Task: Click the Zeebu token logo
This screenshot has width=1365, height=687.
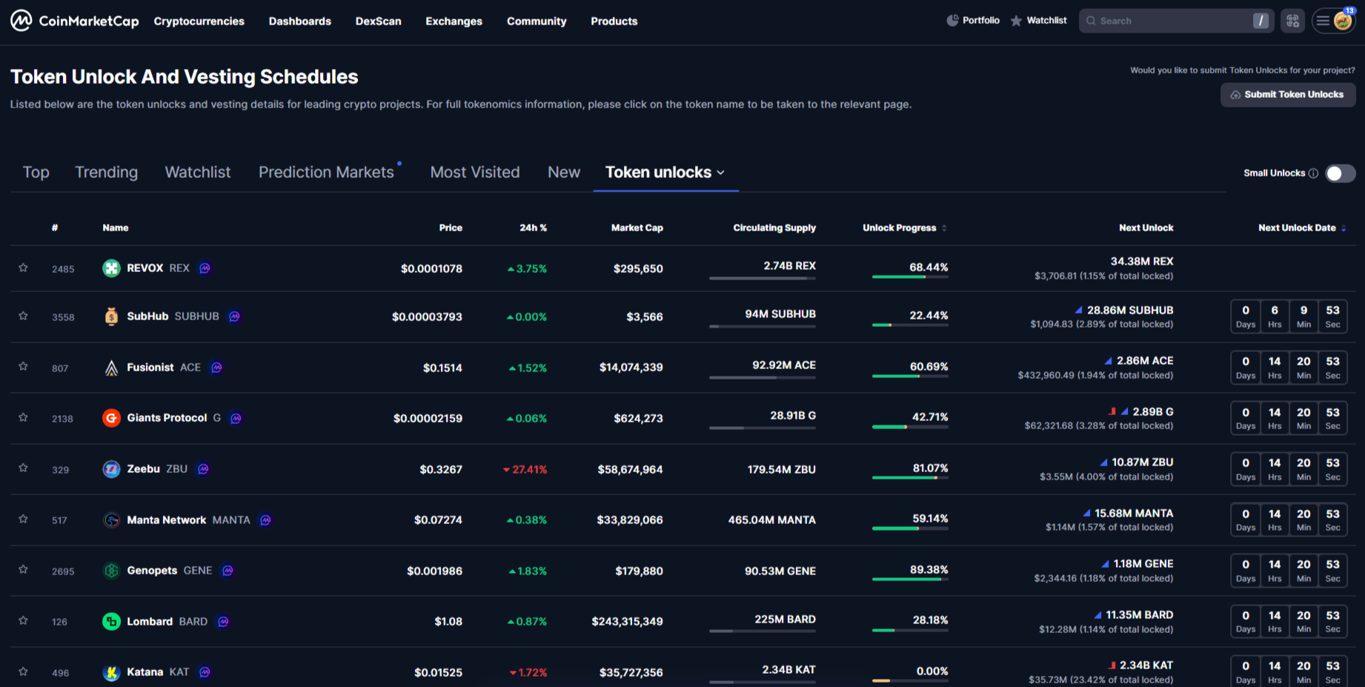Action: pos(111,468)
